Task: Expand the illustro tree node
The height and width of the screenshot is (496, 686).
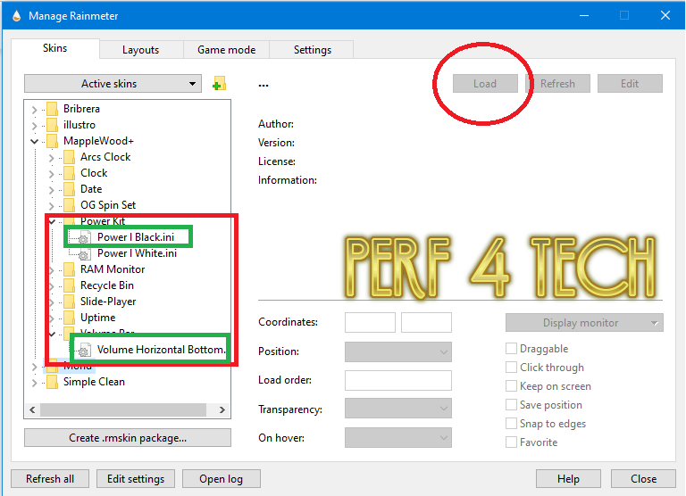Action: (34, 126)
